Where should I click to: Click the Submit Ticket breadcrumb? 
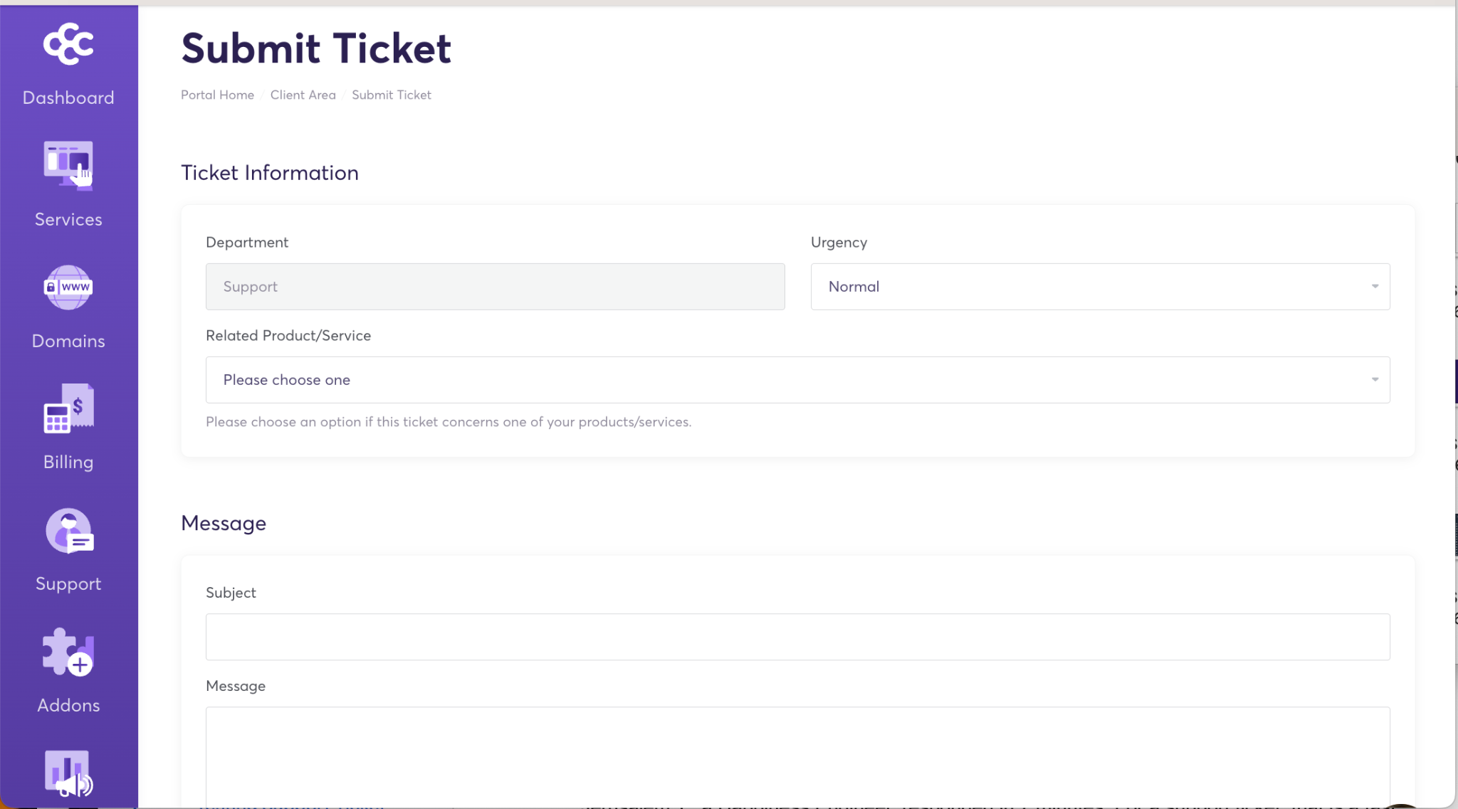pos(391,95)
